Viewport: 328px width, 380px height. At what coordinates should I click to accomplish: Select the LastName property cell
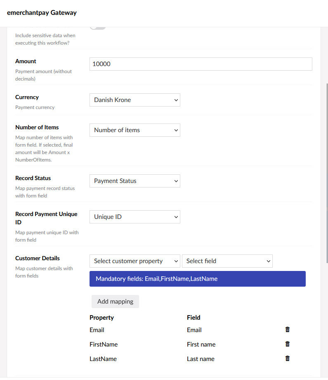(103, 359)
